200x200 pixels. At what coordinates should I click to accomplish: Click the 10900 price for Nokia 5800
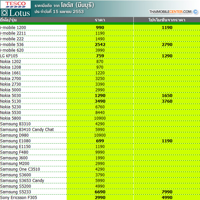100,118
